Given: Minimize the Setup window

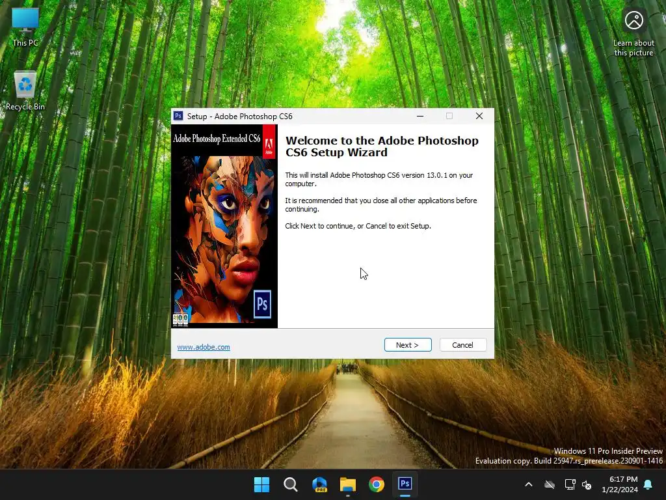Looking at the screenshot, I should (420, 116).
